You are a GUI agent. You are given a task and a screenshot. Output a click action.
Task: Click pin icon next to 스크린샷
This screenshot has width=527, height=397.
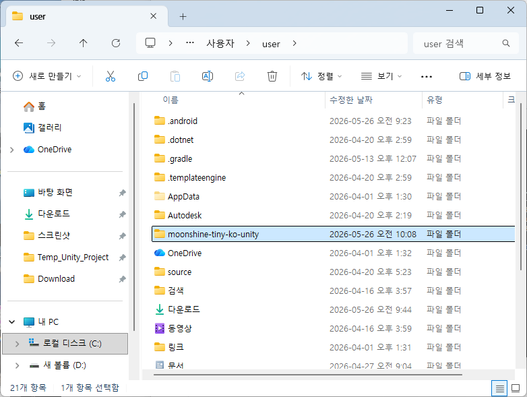point(123,236)
